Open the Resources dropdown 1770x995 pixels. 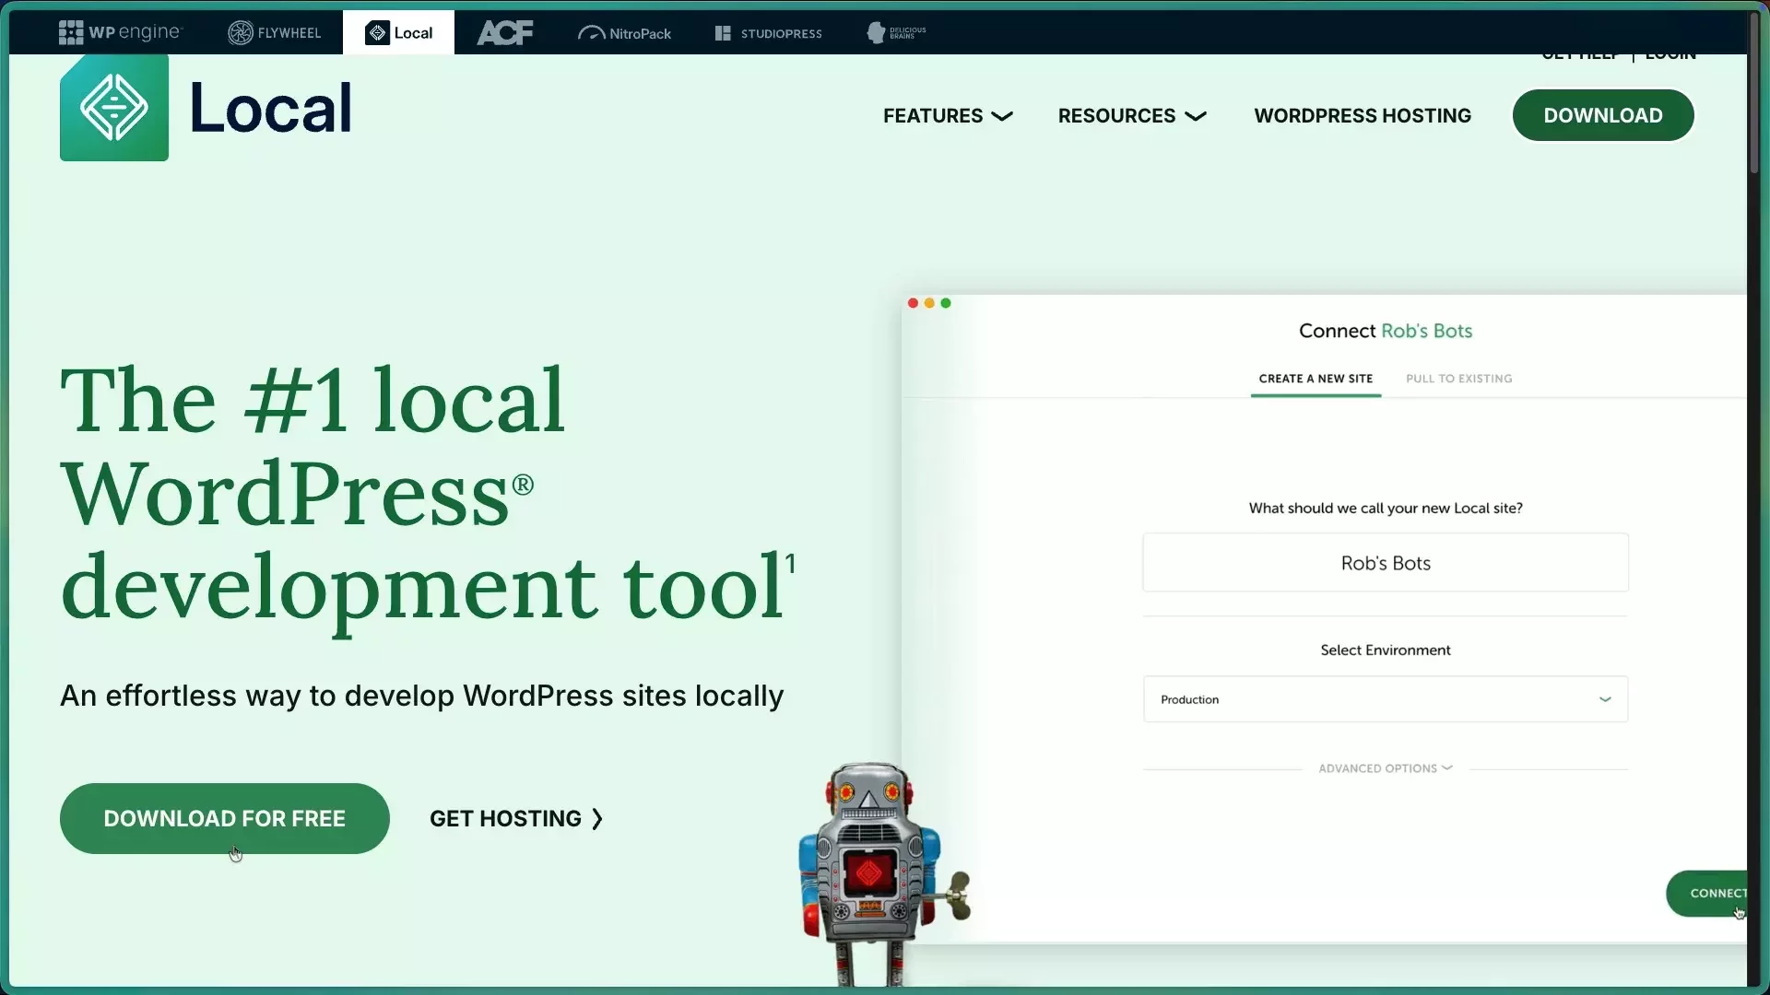click(x=1132, y=115)
